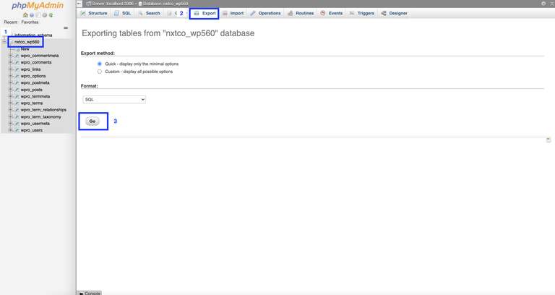Click the green reload navigation icon
555x295 pixels.
coord(51,15)
